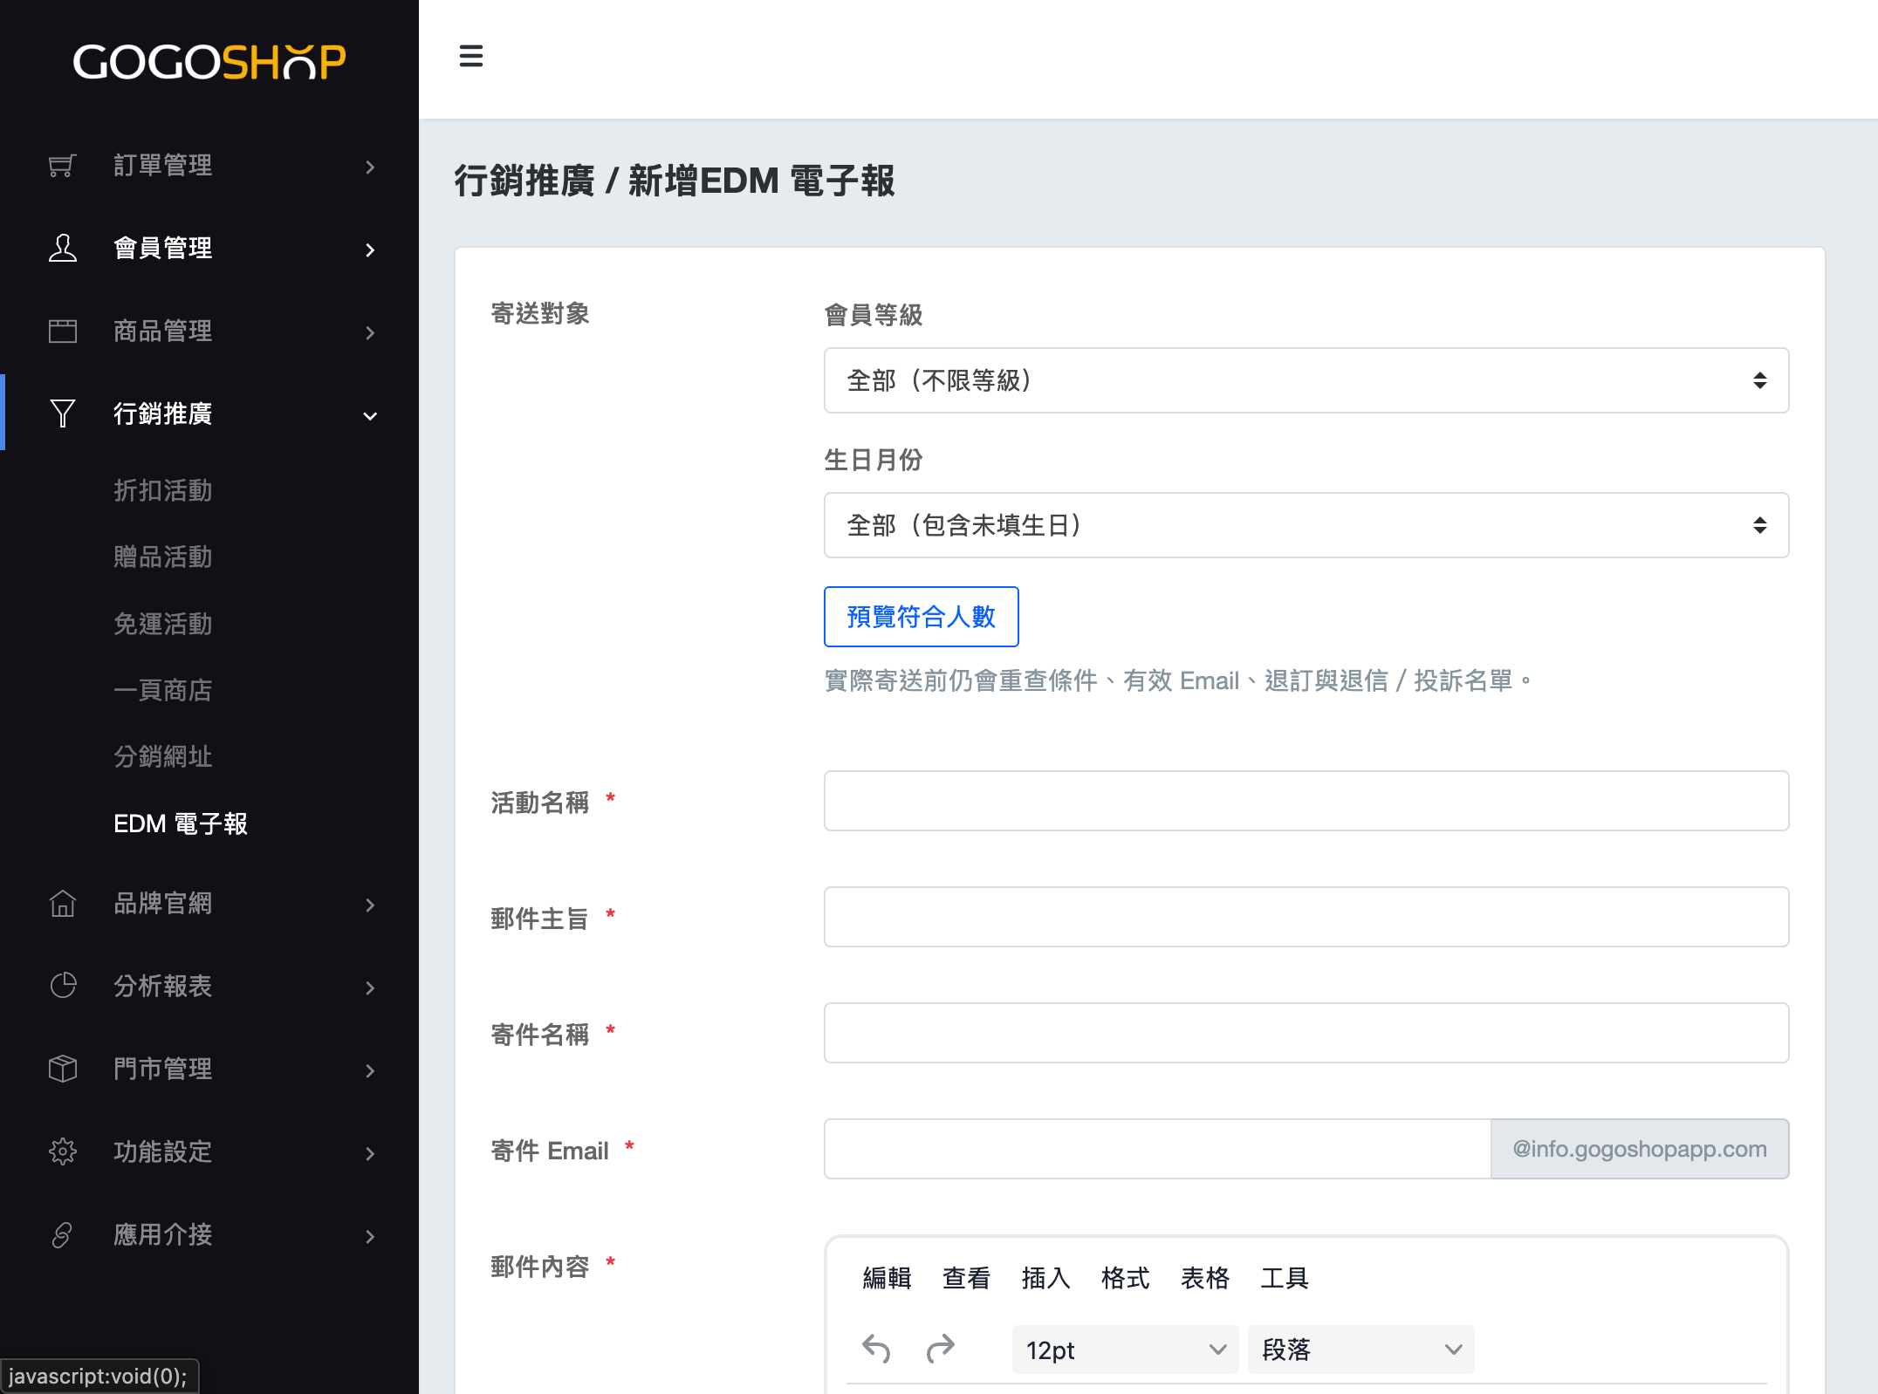Screen dimensions: 1878x1394
Task: Expand the 功能設定 chevron
Action: pyautogui.click(x=370, y=1153)
